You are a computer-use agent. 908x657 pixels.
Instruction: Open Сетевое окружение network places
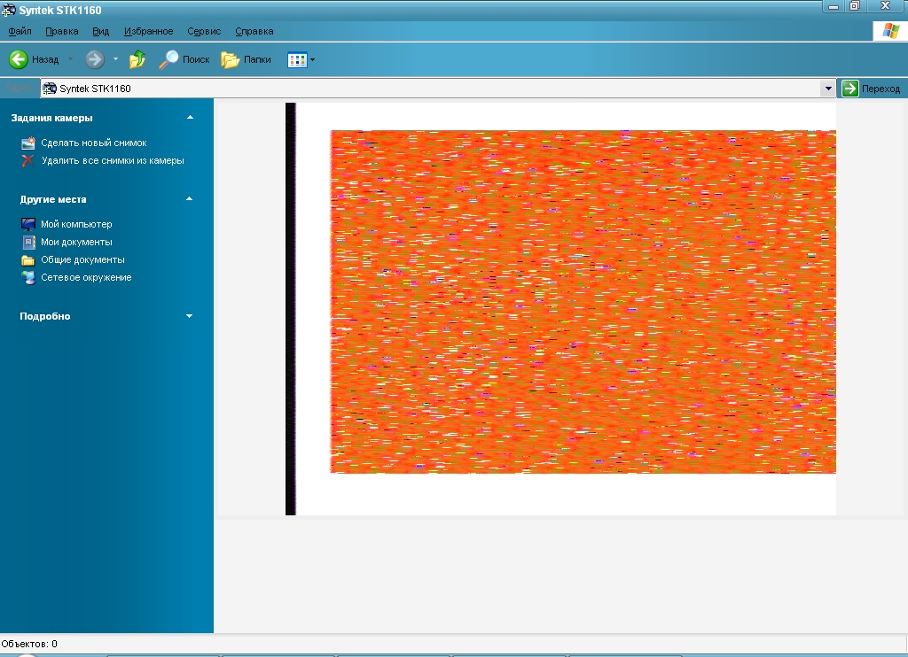click(86, 277)
